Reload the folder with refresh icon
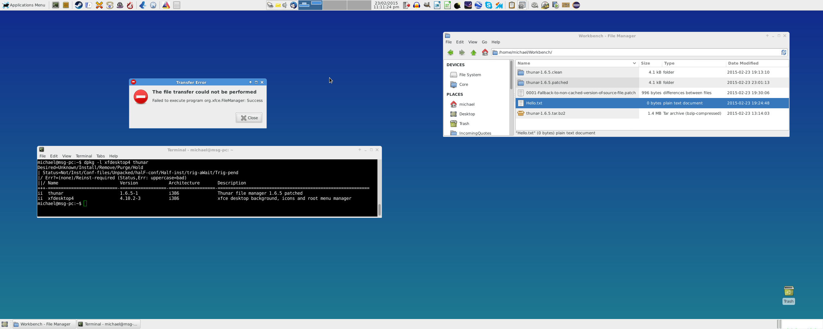This screenshot has height=329, width=823. click(784, 52)
